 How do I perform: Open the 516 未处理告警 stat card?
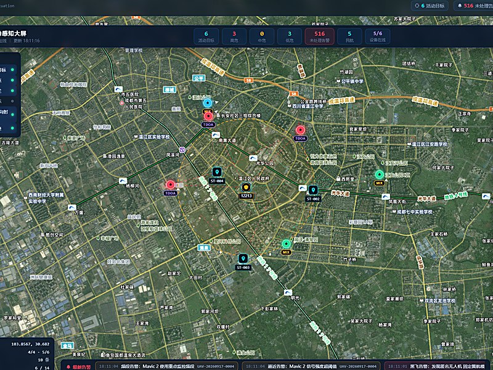click(x=319, y=36)
